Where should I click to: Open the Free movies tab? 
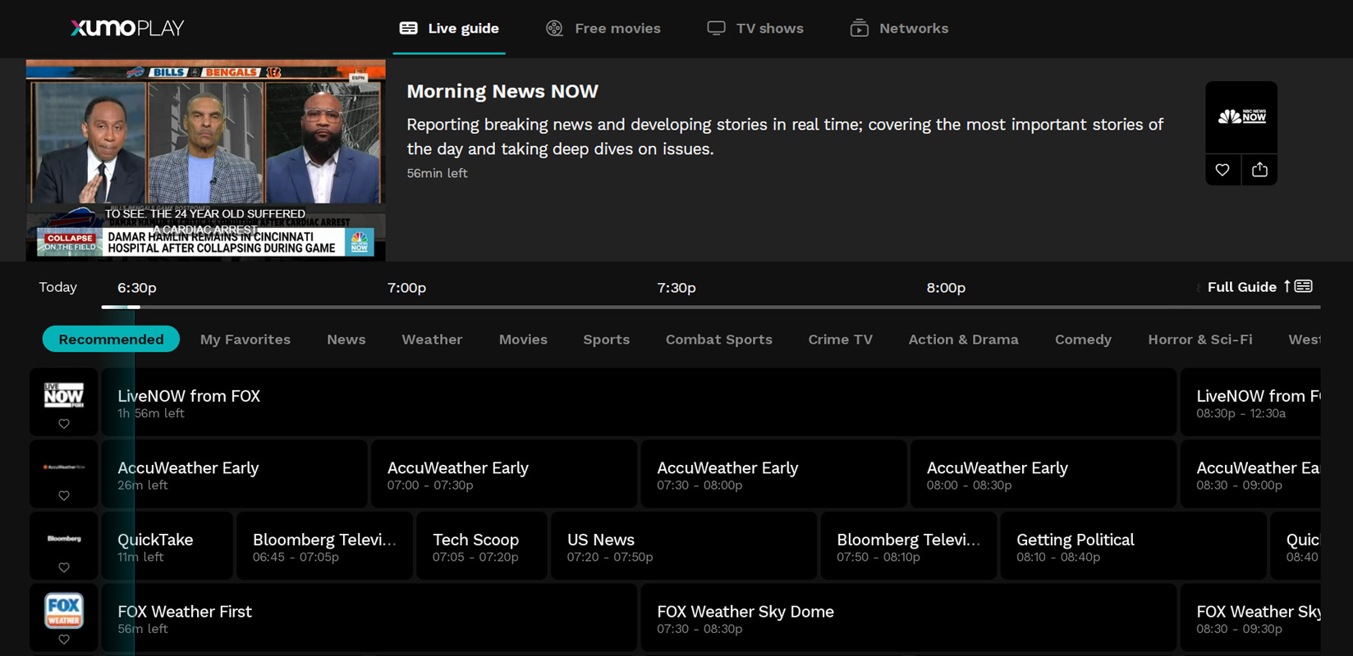point(603,28)
